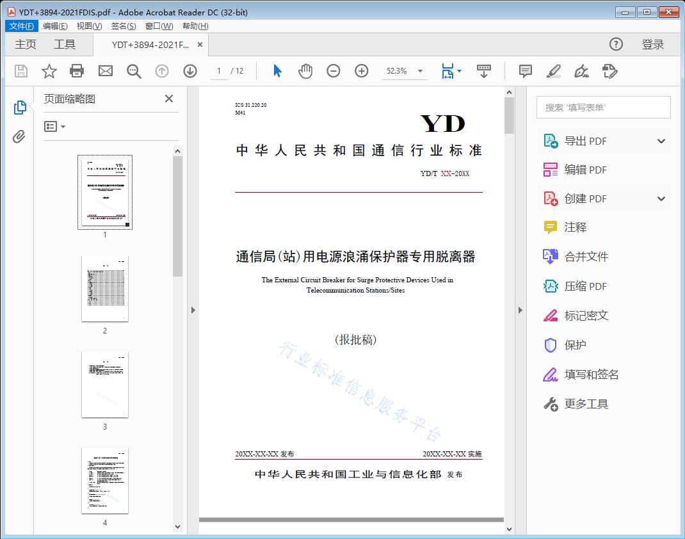The height and width of the screenshot is (539, 685).
Task: Save the file using the save icon
Action: click(x=20, y=71)
